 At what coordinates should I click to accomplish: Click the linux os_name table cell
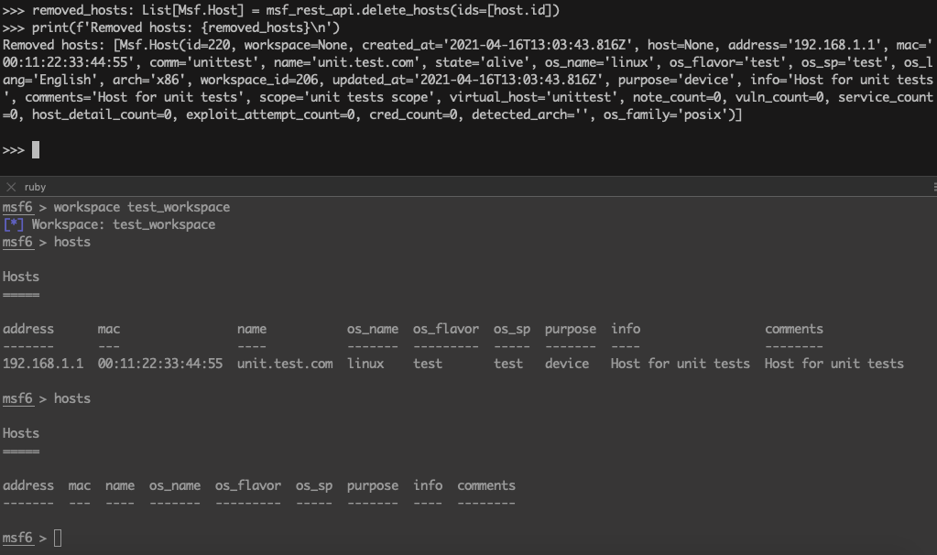tap(365, 364)
